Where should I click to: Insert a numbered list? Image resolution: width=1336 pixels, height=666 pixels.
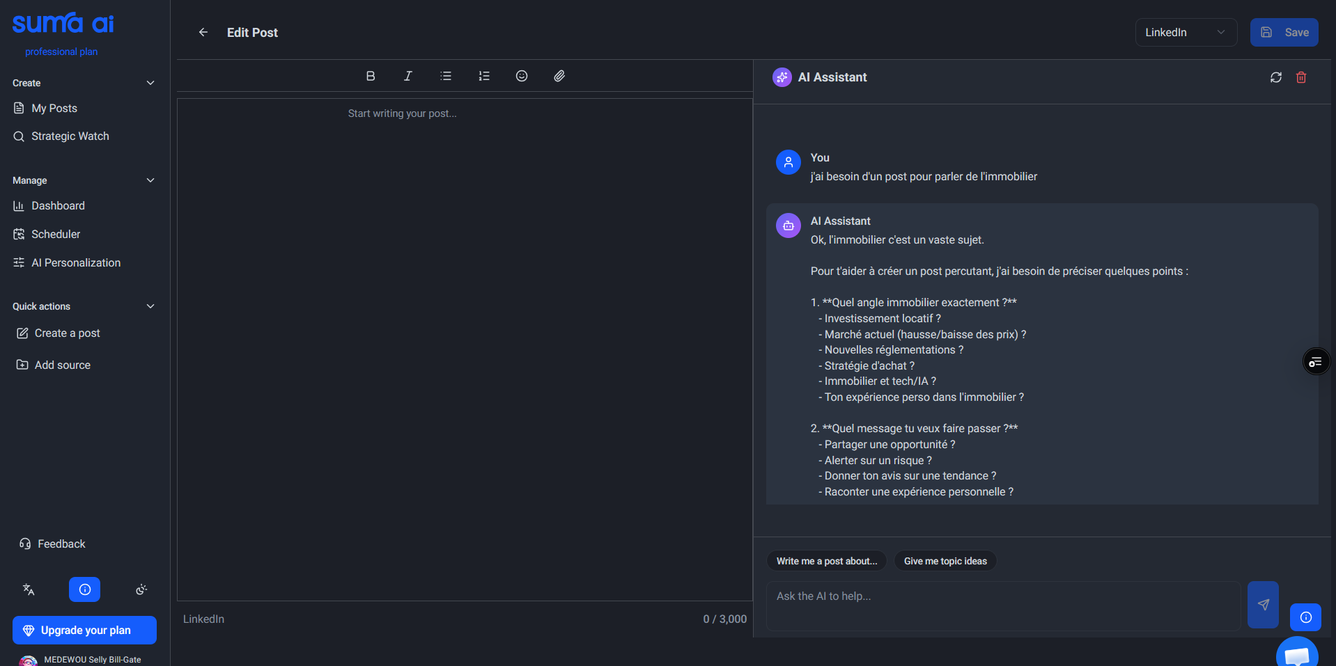tap(484, 76)
